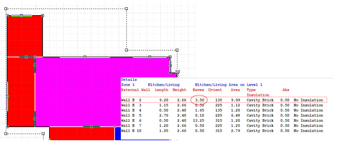The height and width of the screenshot is (146, 337).
Task: Select the opening on the magenta zone's bottom wall
Action: coord(91,127)
